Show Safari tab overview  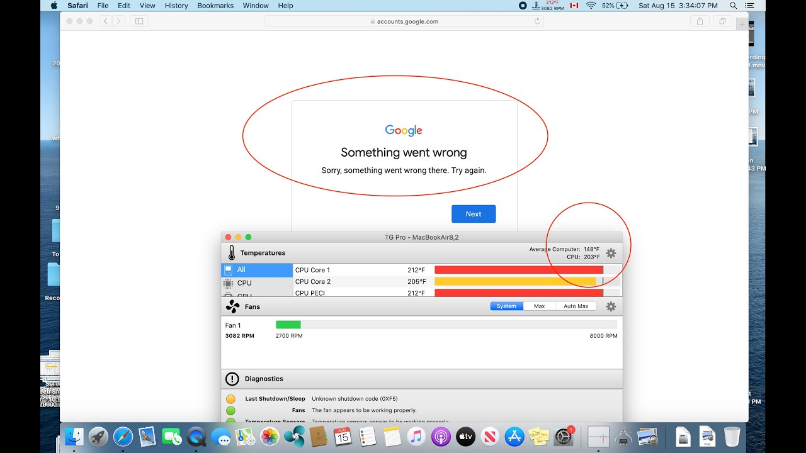[722, 21]
